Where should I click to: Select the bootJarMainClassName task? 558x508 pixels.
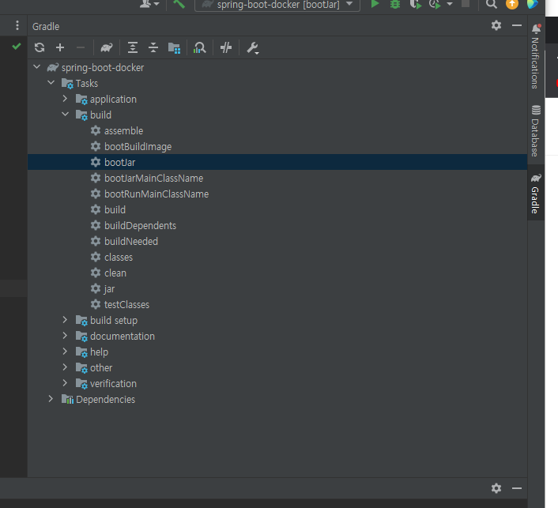(154, 179)
